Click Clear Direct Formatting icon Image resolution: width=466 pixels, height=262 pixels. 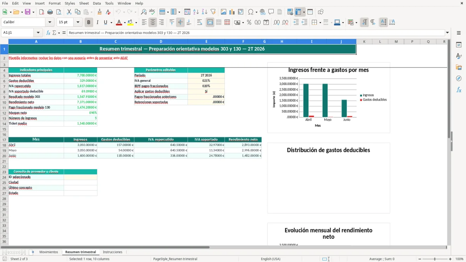[108, 12]
